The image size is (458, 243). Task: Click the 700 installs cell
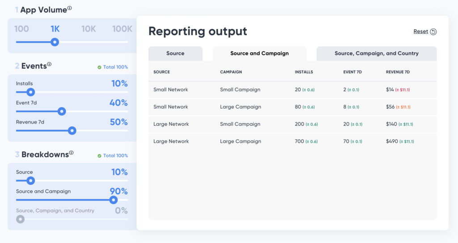(306, 141)
